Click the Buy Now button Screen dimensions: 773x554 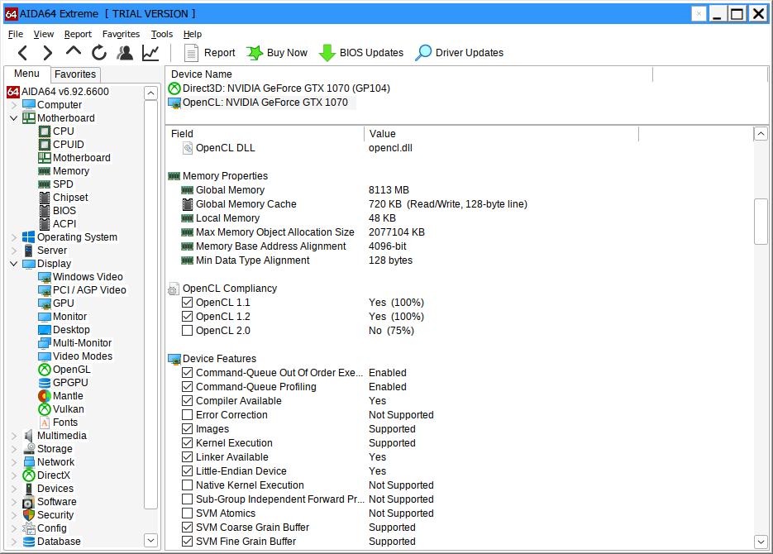pos(277,53)
